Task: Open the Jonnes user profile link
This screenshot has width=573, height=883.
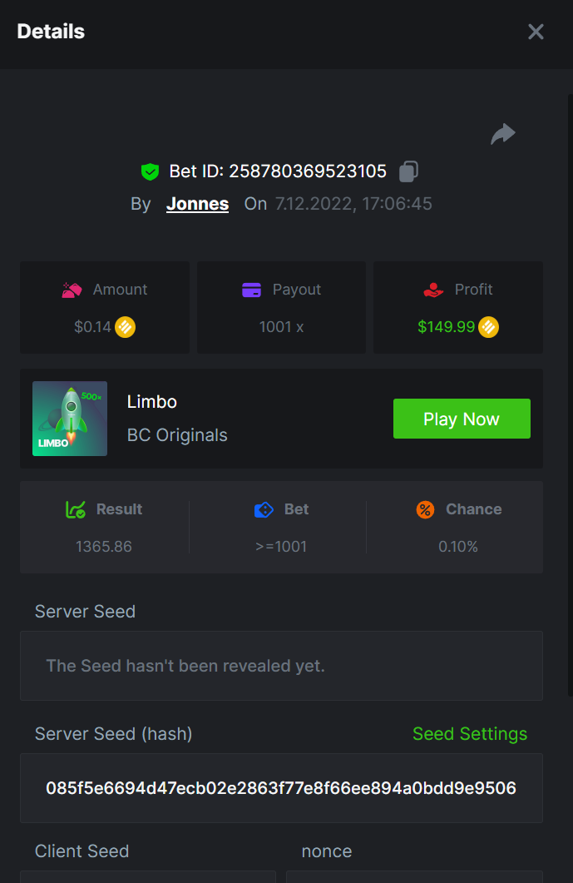Action: tap(197, 204)
